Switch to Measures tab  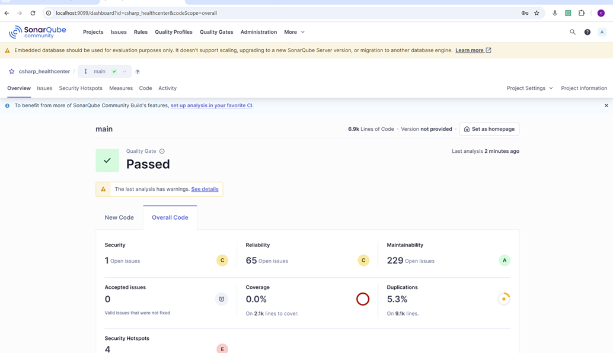pos(121,88)
